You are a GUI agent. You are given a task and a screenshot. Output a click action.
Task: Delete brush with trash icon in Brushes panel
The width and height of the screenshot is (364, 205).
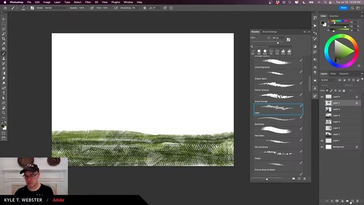(x=305, y=179)
